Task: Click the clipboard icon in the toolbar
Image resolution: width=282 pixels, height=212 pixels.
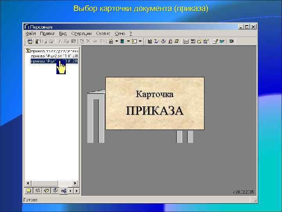Action: tap(111, 42)
